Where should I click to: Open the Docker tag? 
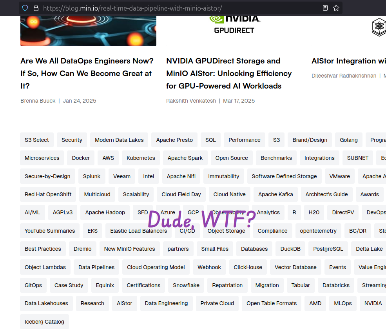[x=81, y=158]
